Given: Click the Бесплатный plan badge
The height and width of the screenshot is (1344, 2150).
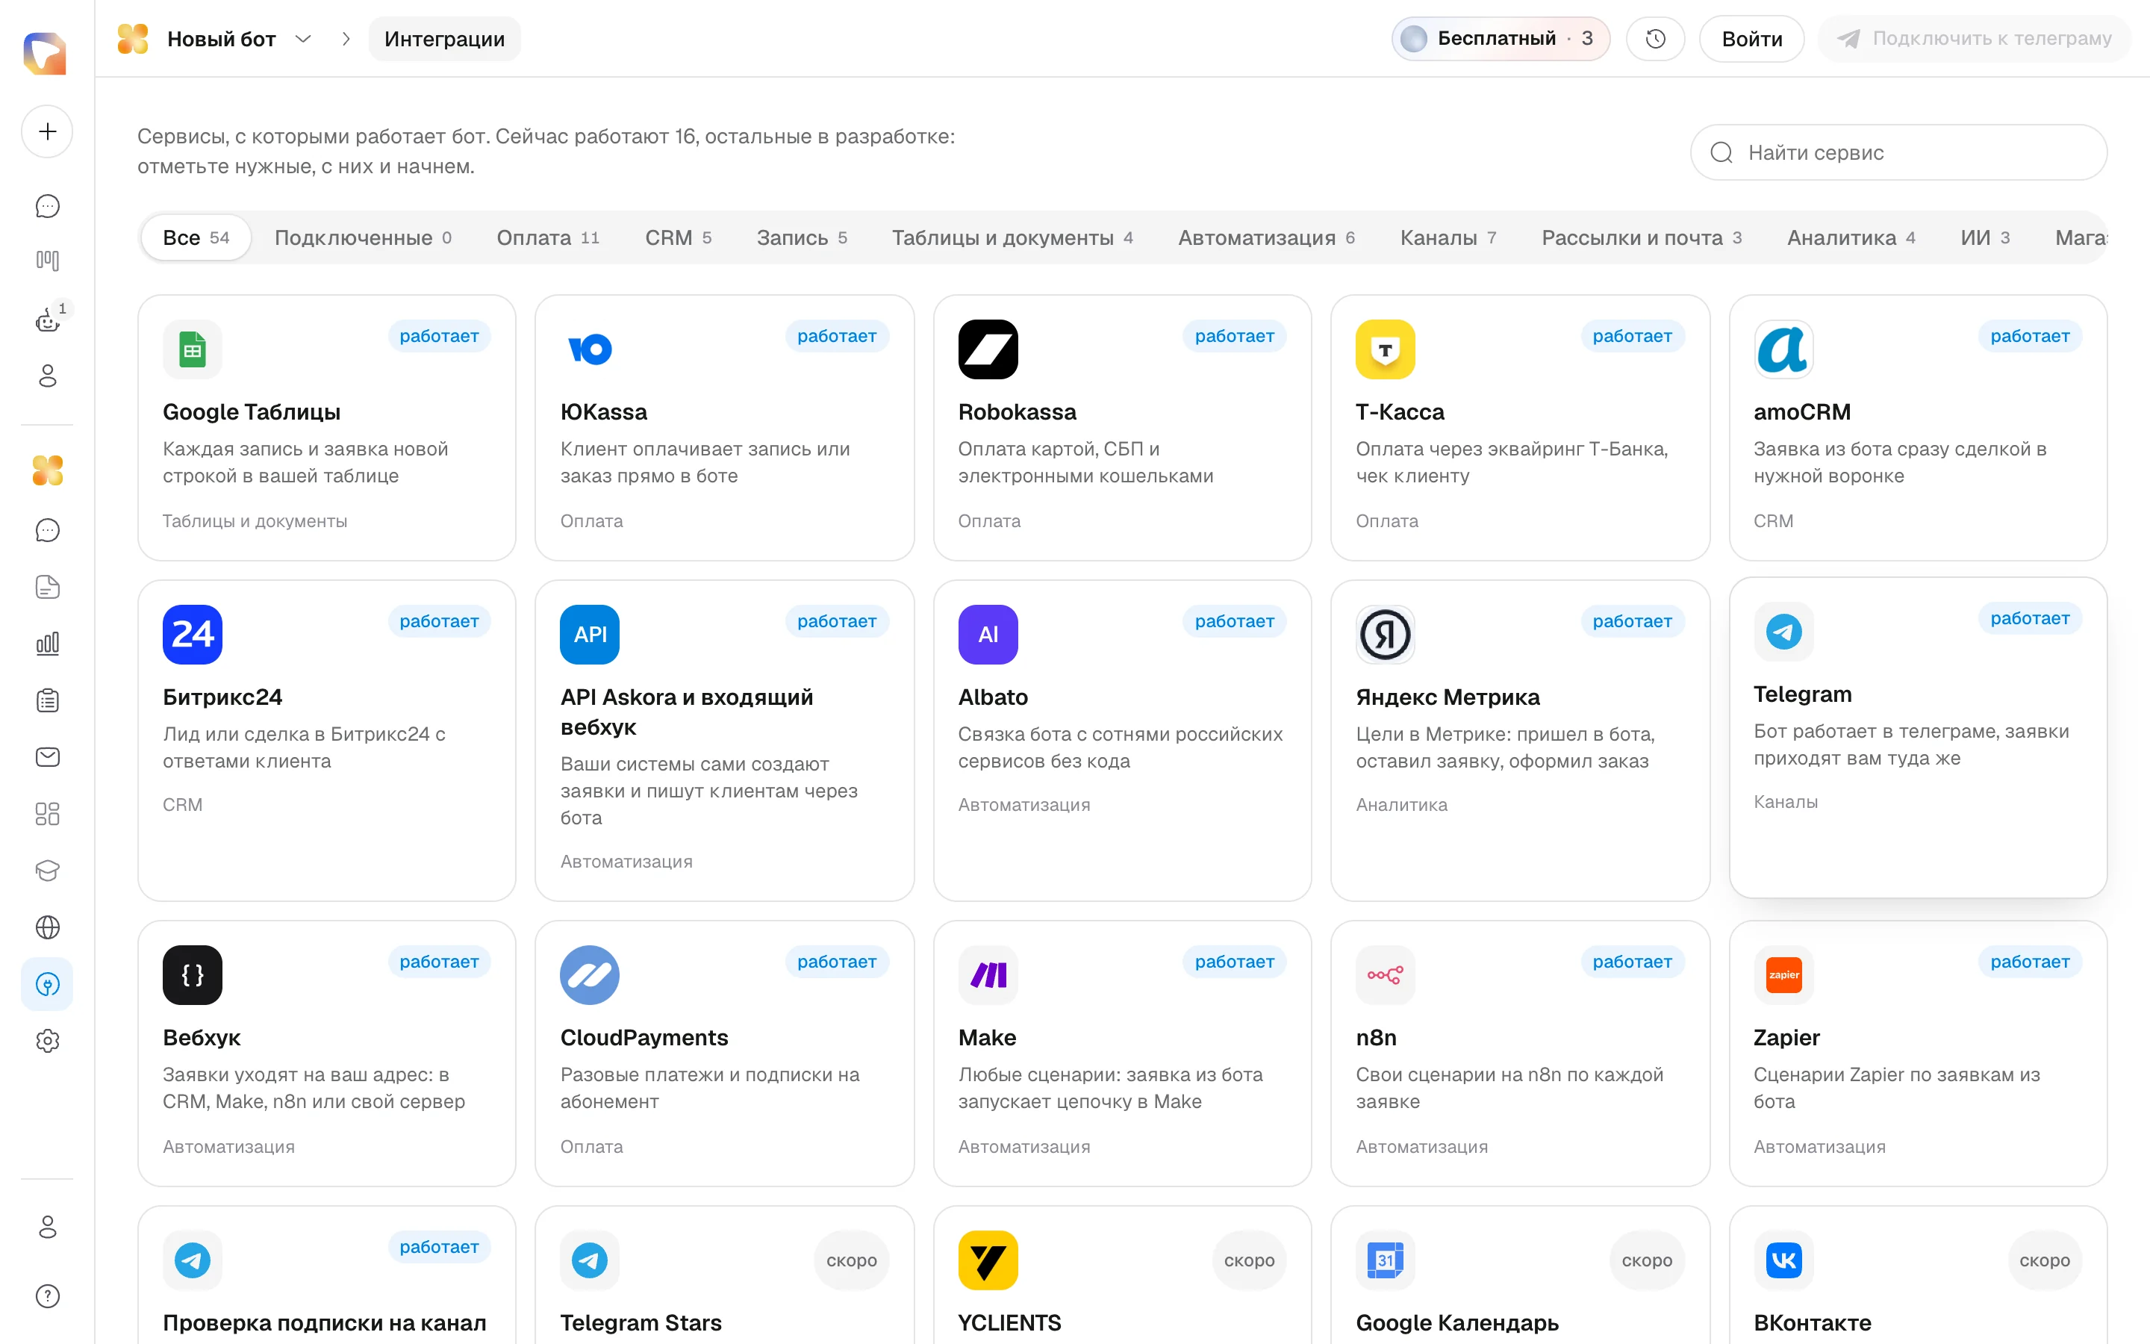Looking at the screenshot, I should pos(1501,39).
